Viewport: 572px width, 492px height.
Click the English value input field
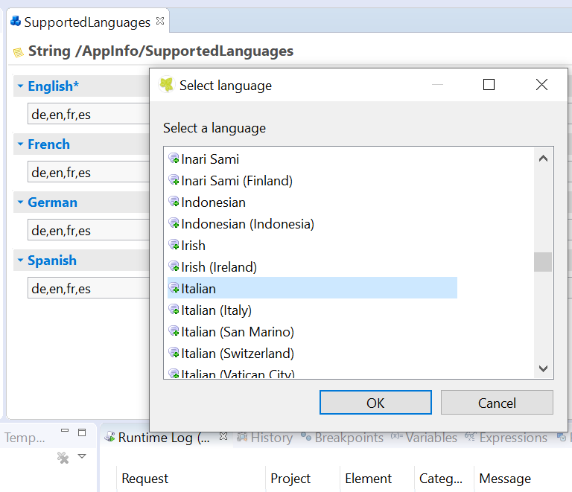[x=89, y=114]
